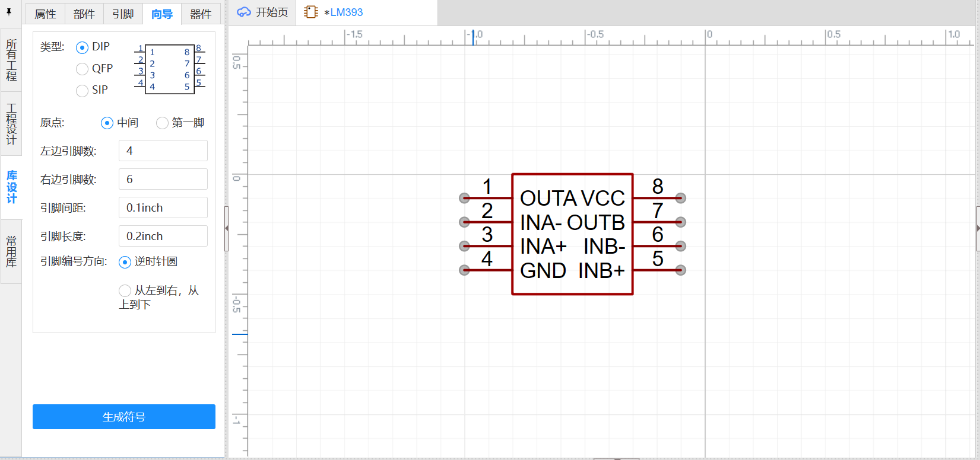Click the INA+ pin label
This screenshot has width=980, height=460.
coord(544,246)
